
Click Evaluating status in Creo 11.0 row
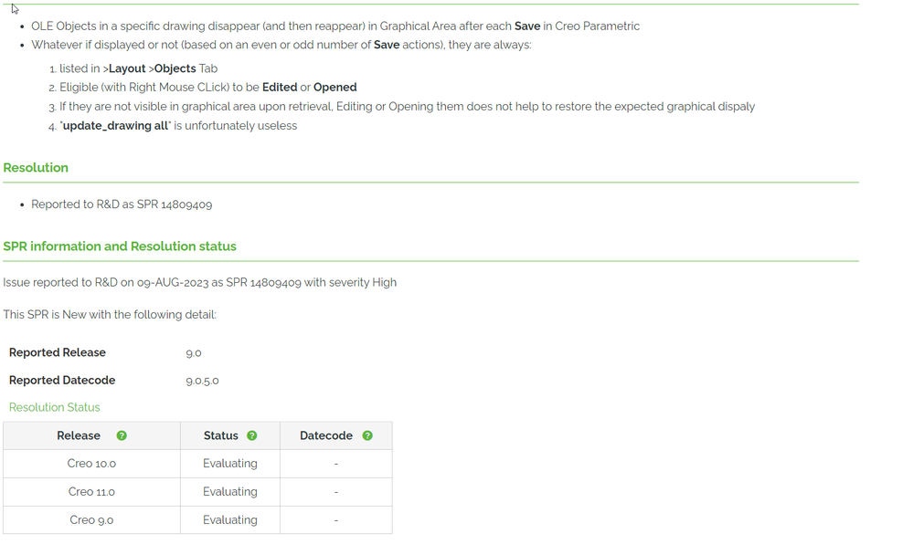[x=230, y=492]
